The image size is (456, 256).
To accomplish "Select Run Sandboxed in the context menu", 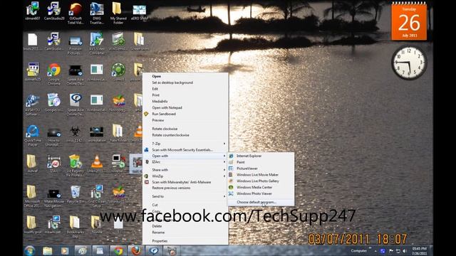I will click(185, 114).
